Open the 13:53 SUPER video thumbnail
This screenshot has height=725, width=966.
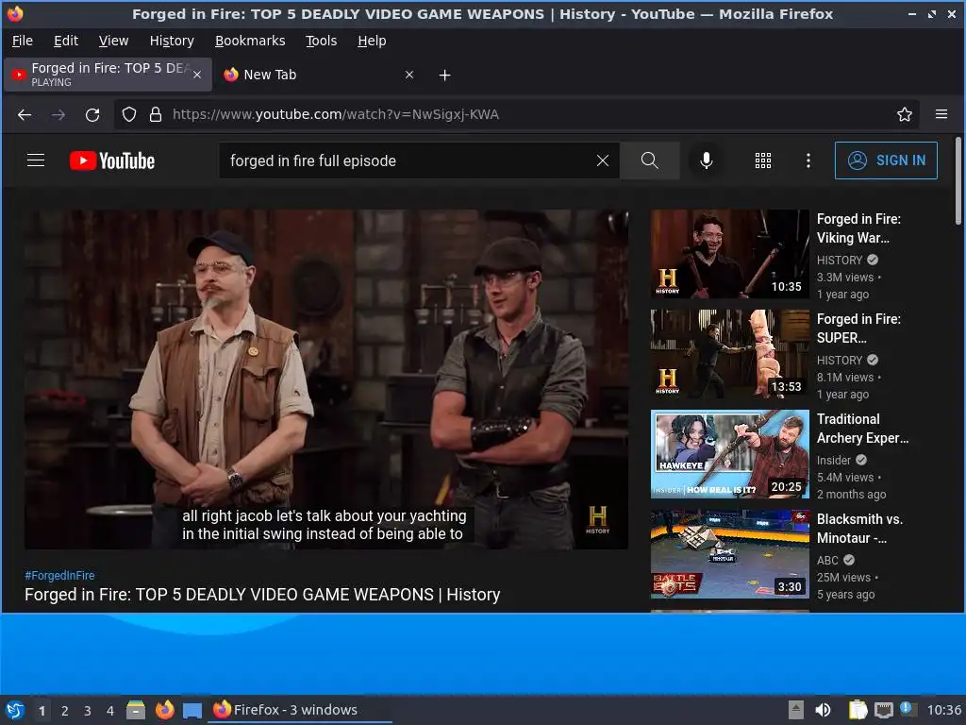coord(730,354)
